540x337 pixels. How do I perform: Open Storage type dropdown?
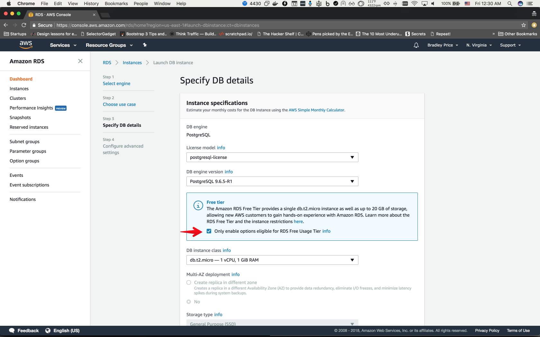(x=272, y=323)
